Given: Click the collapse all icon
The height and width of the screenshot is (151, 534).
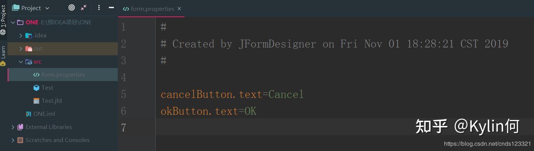Looking at the screenshot, I should [84, 7].
